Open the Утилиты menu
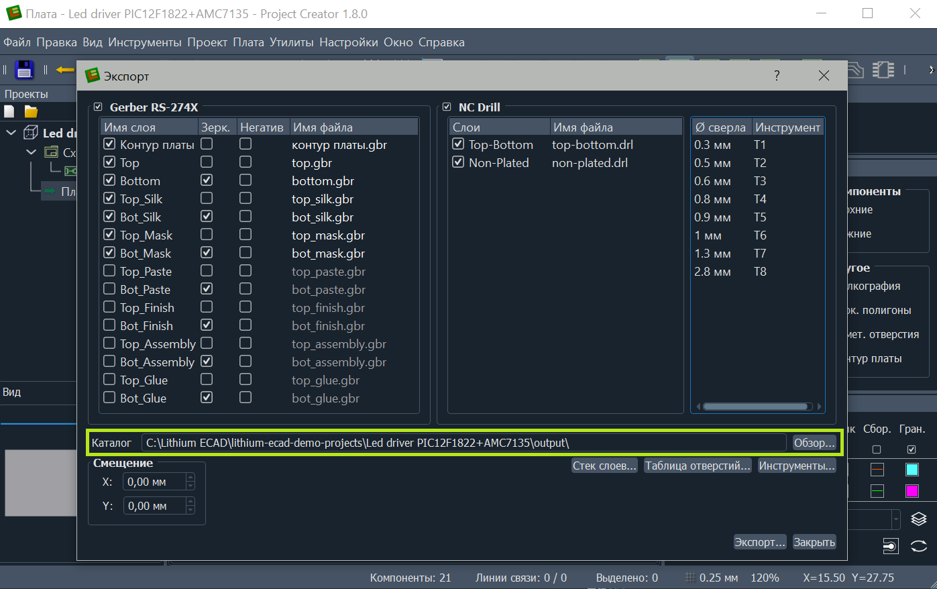The width and height of the screenshot is (937, 589). 291,42
